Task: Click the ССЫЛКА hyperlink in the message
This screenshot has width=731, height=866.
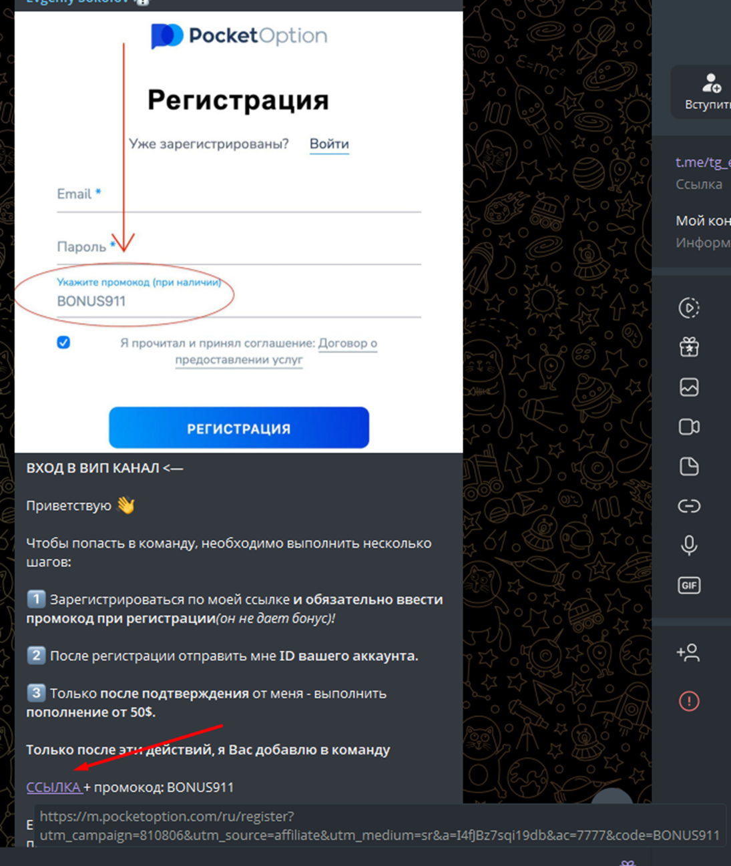Action: click(54, 787)
